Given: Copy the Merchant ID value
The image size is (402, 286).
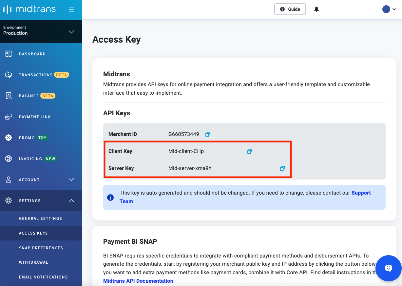Looking at the screenshot, I should (x=208, y=134).
